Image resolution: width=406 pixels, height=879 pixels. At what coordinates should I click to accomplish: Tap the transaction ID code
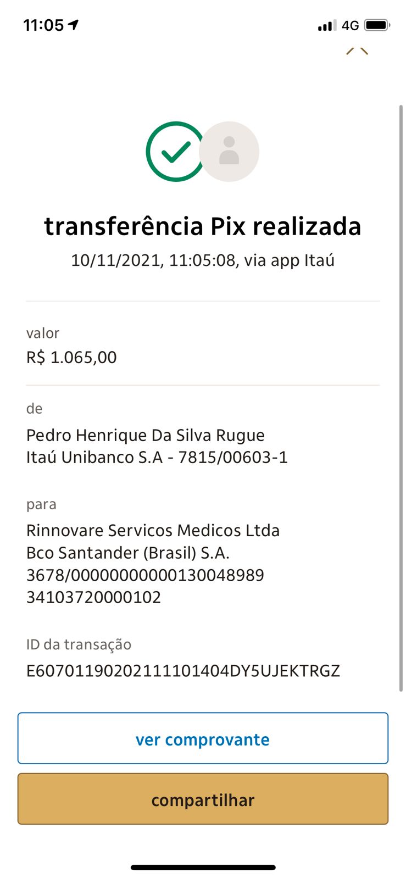pos(183,671)
